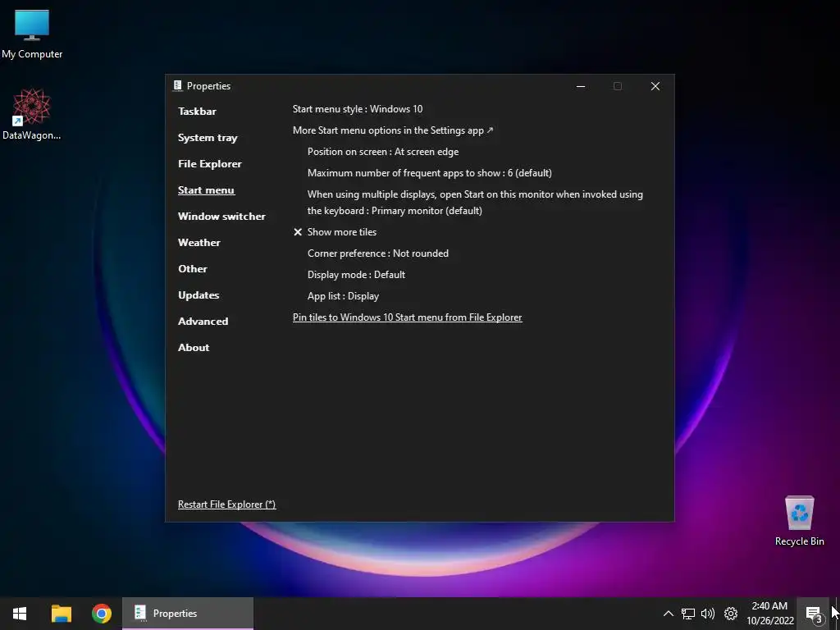This screenshot has height=630, width=840.
Task: Open More Start menu options in Settings app
Action: (393, 130)
